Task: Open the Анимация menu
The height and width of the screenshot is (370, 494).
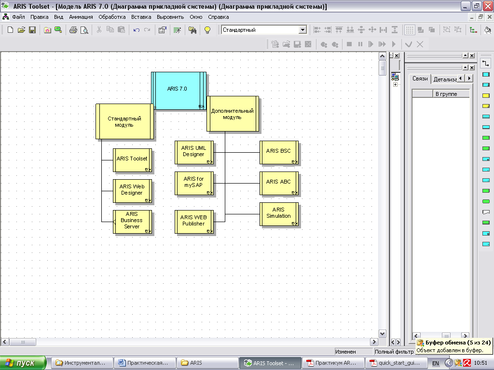Action: (81, 17)
